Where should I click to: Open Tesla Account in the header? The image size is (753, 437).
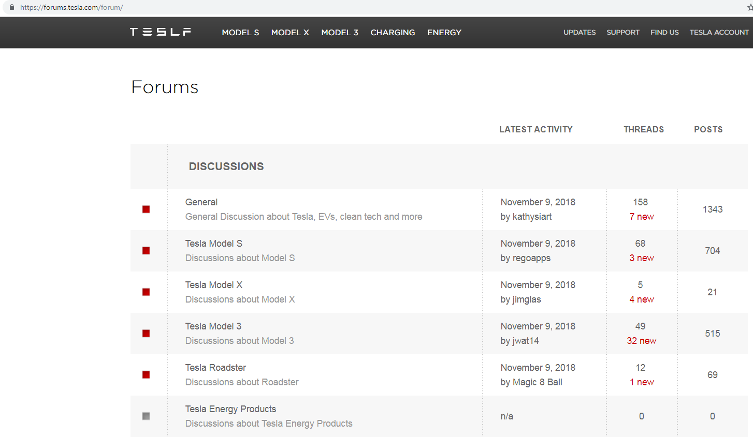719,32
